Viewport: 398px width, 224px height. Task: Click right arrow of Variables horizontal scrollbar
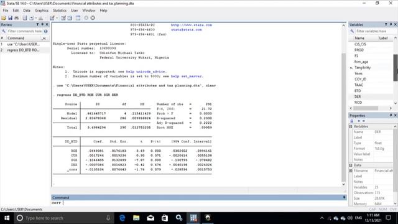(x=391, y=108)
